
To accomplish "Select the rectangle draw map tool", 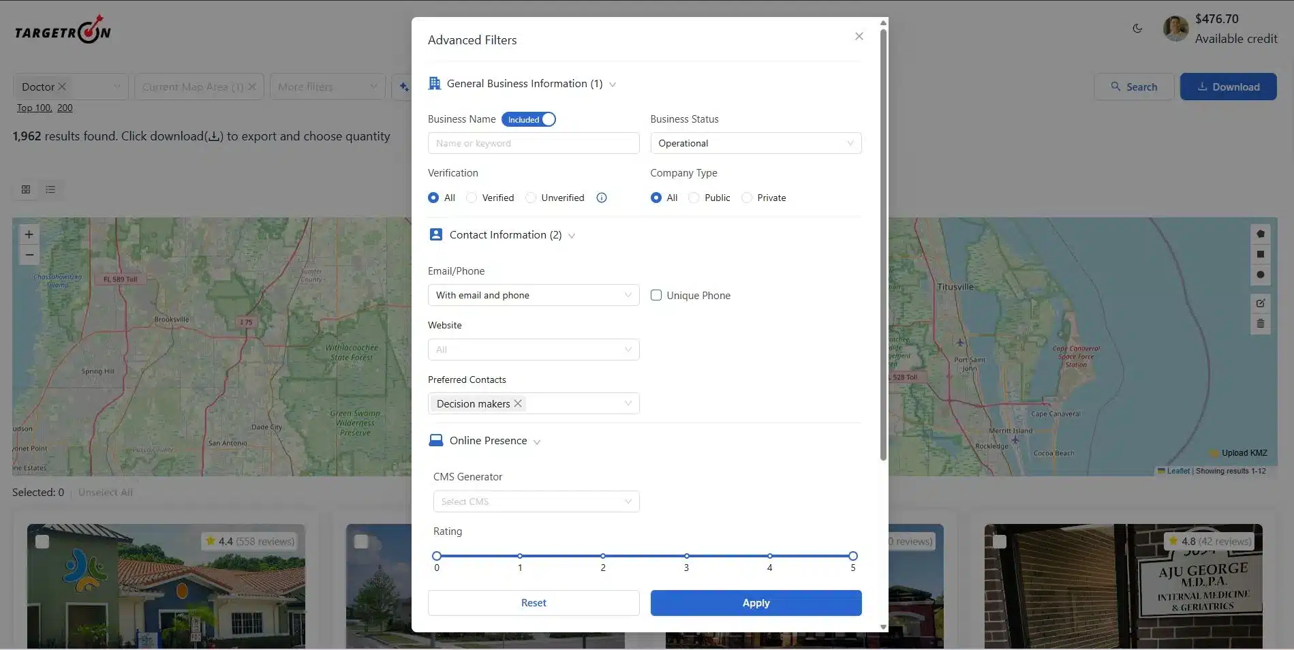I will 1260,254.
